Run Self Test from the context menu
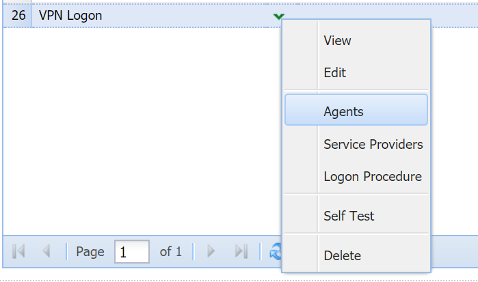 click(349, 216)
